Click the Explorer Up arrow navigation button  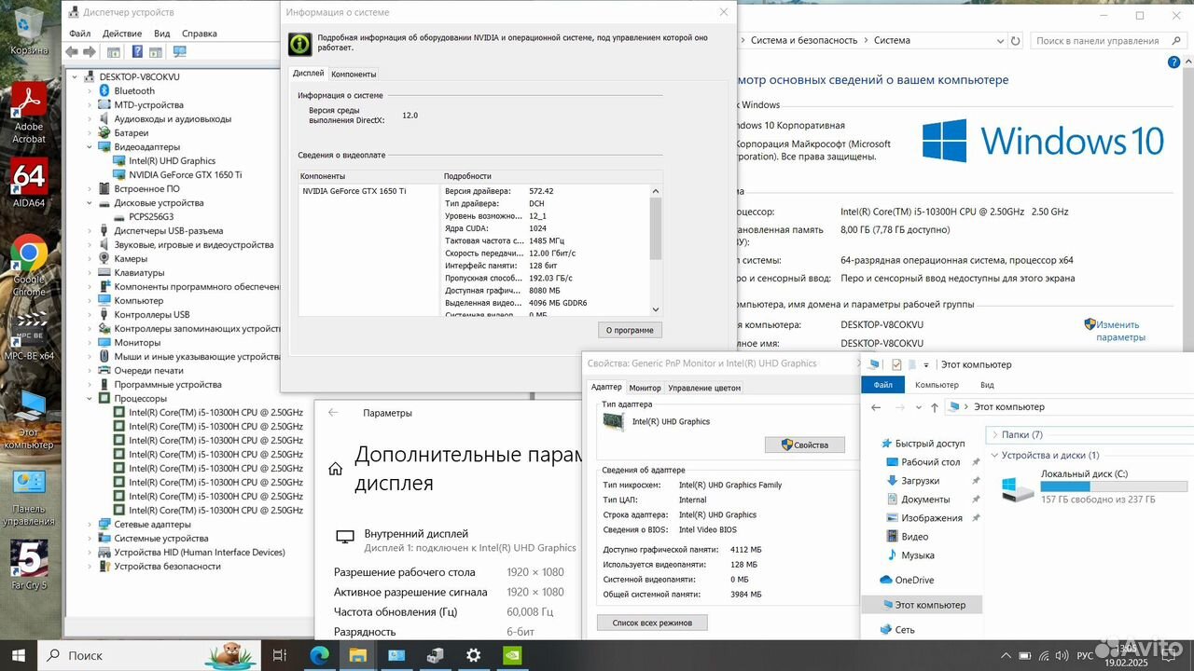click(935, 407)
